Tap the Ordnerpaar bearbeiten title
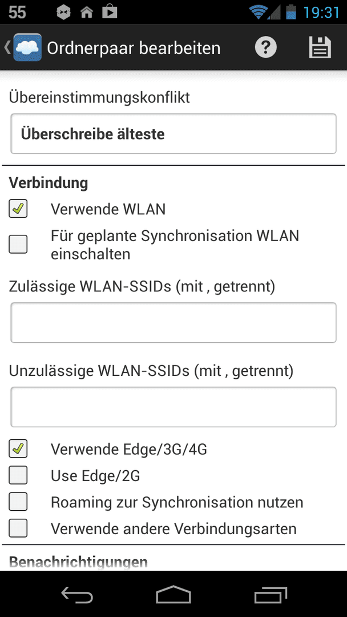 pos(134,48)
